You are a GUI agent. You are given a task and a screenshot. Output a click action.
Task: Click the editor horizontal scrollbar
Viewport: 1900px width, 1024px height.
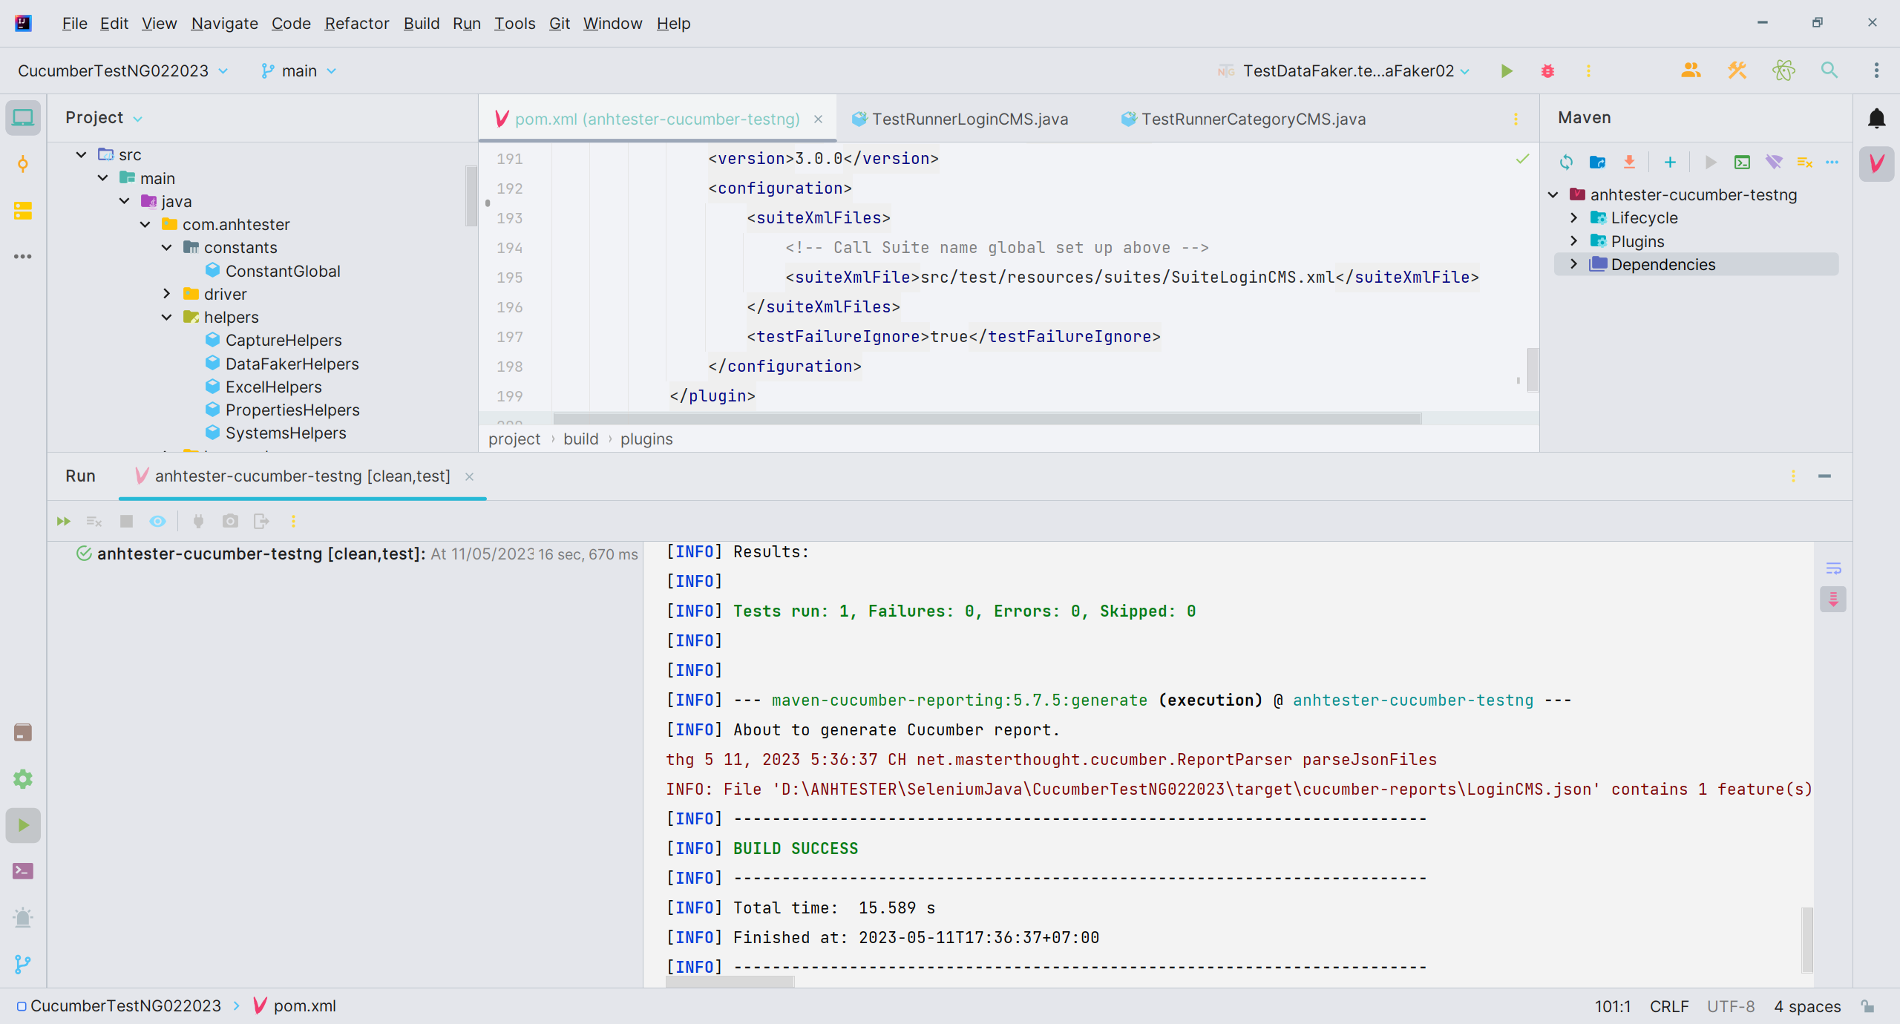point(987,419)
